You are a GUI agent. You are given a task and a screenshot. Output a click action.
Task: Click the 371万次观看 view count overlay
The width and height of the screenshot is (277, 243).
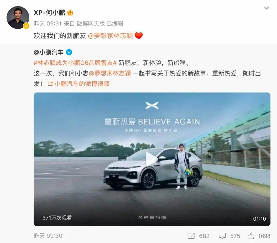(57, 218)
